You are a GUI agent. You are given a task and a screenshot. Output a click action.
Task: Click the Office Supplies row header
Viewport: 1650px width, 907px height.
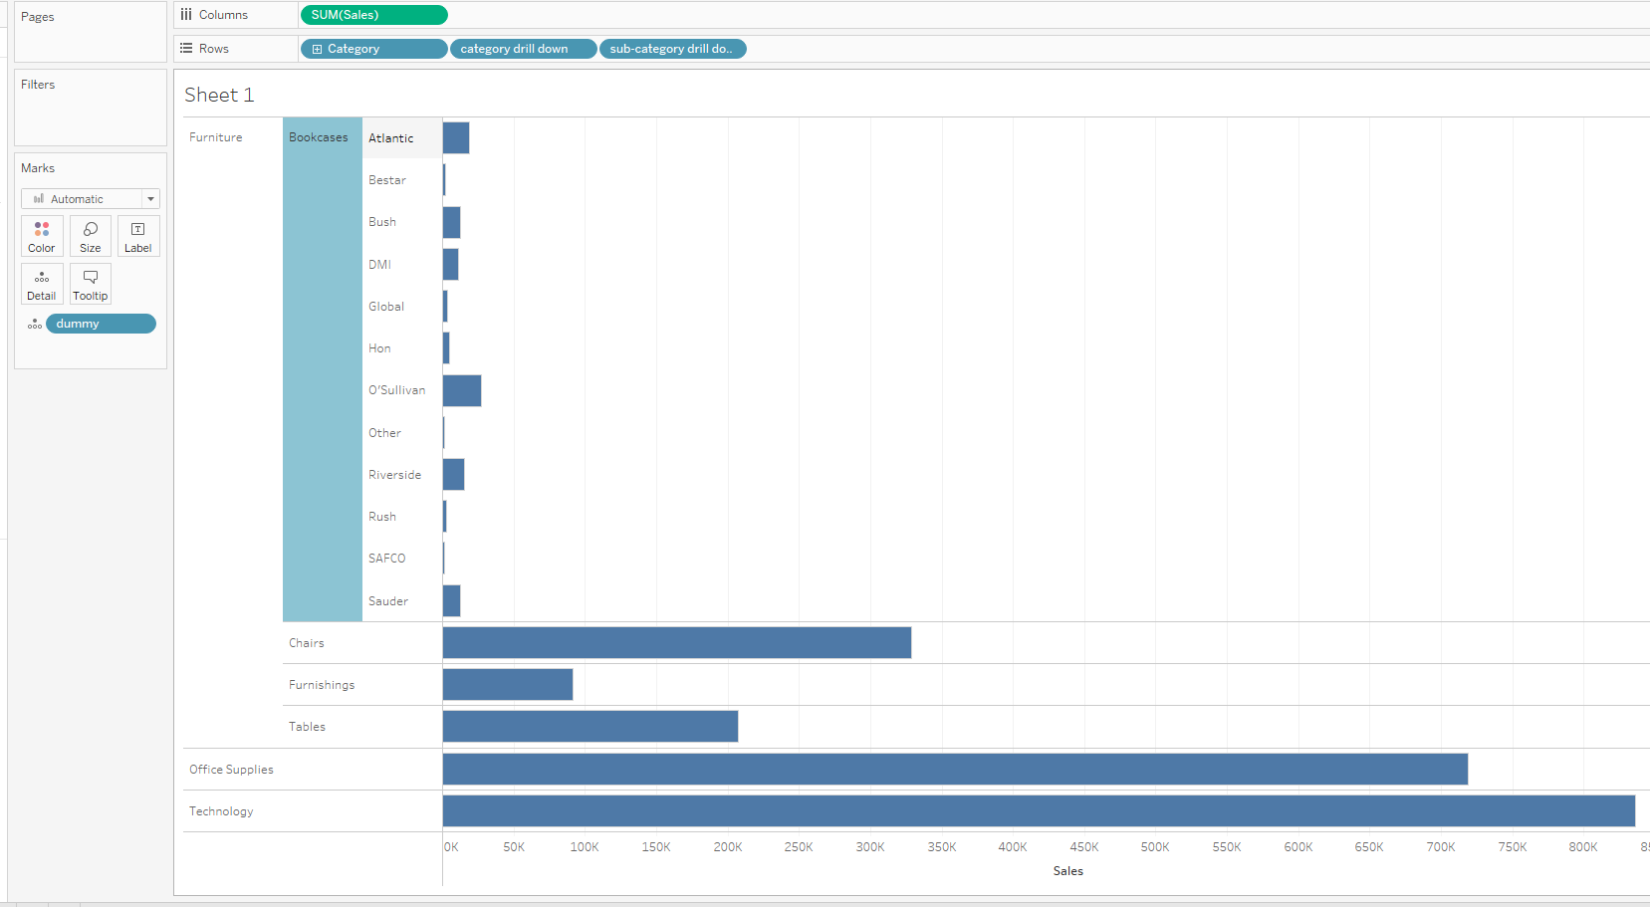(231, 770)
